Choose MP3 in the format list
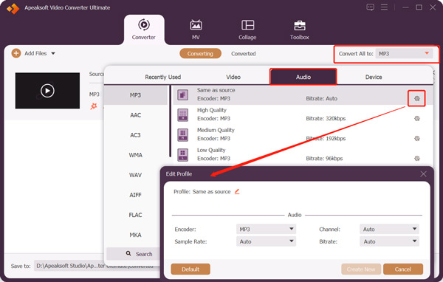The width and height of the screenshot is (443, 282). pos(136,95)
